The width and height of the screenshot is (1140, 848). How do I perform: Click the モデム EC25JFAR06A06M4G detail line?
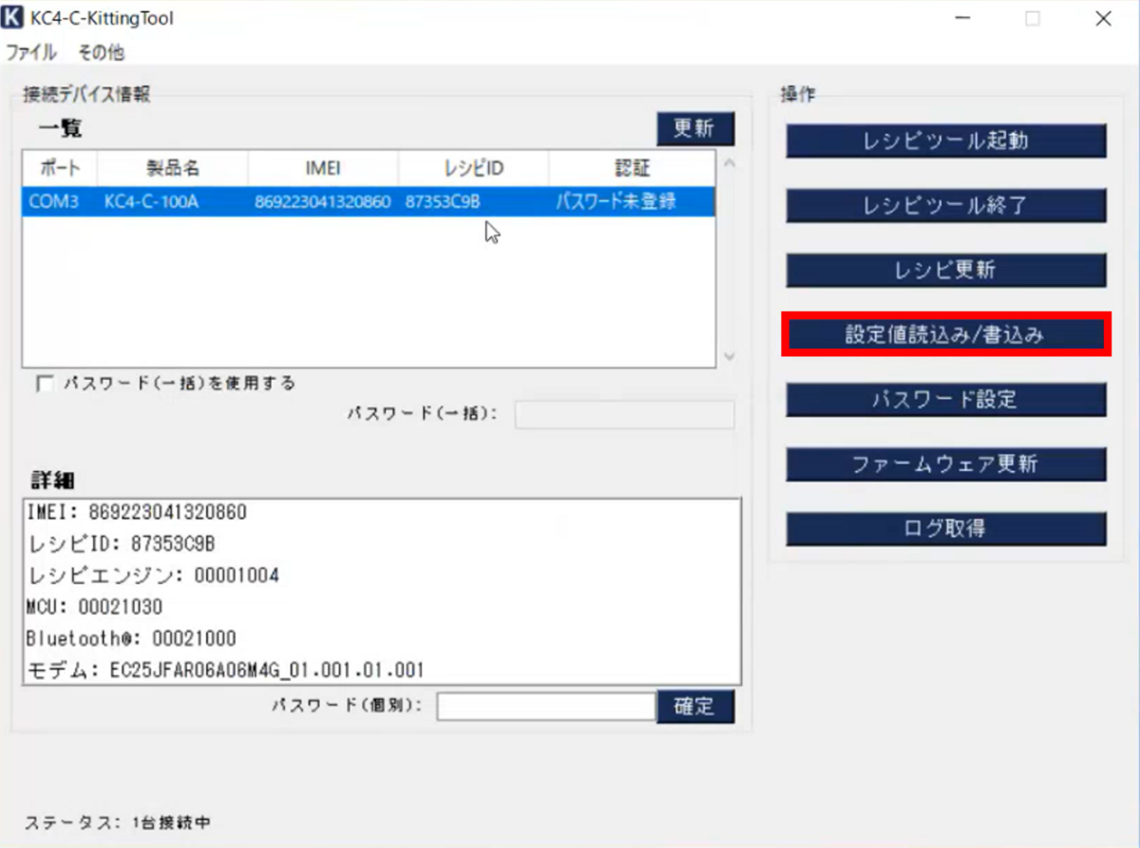click(225, 669)
